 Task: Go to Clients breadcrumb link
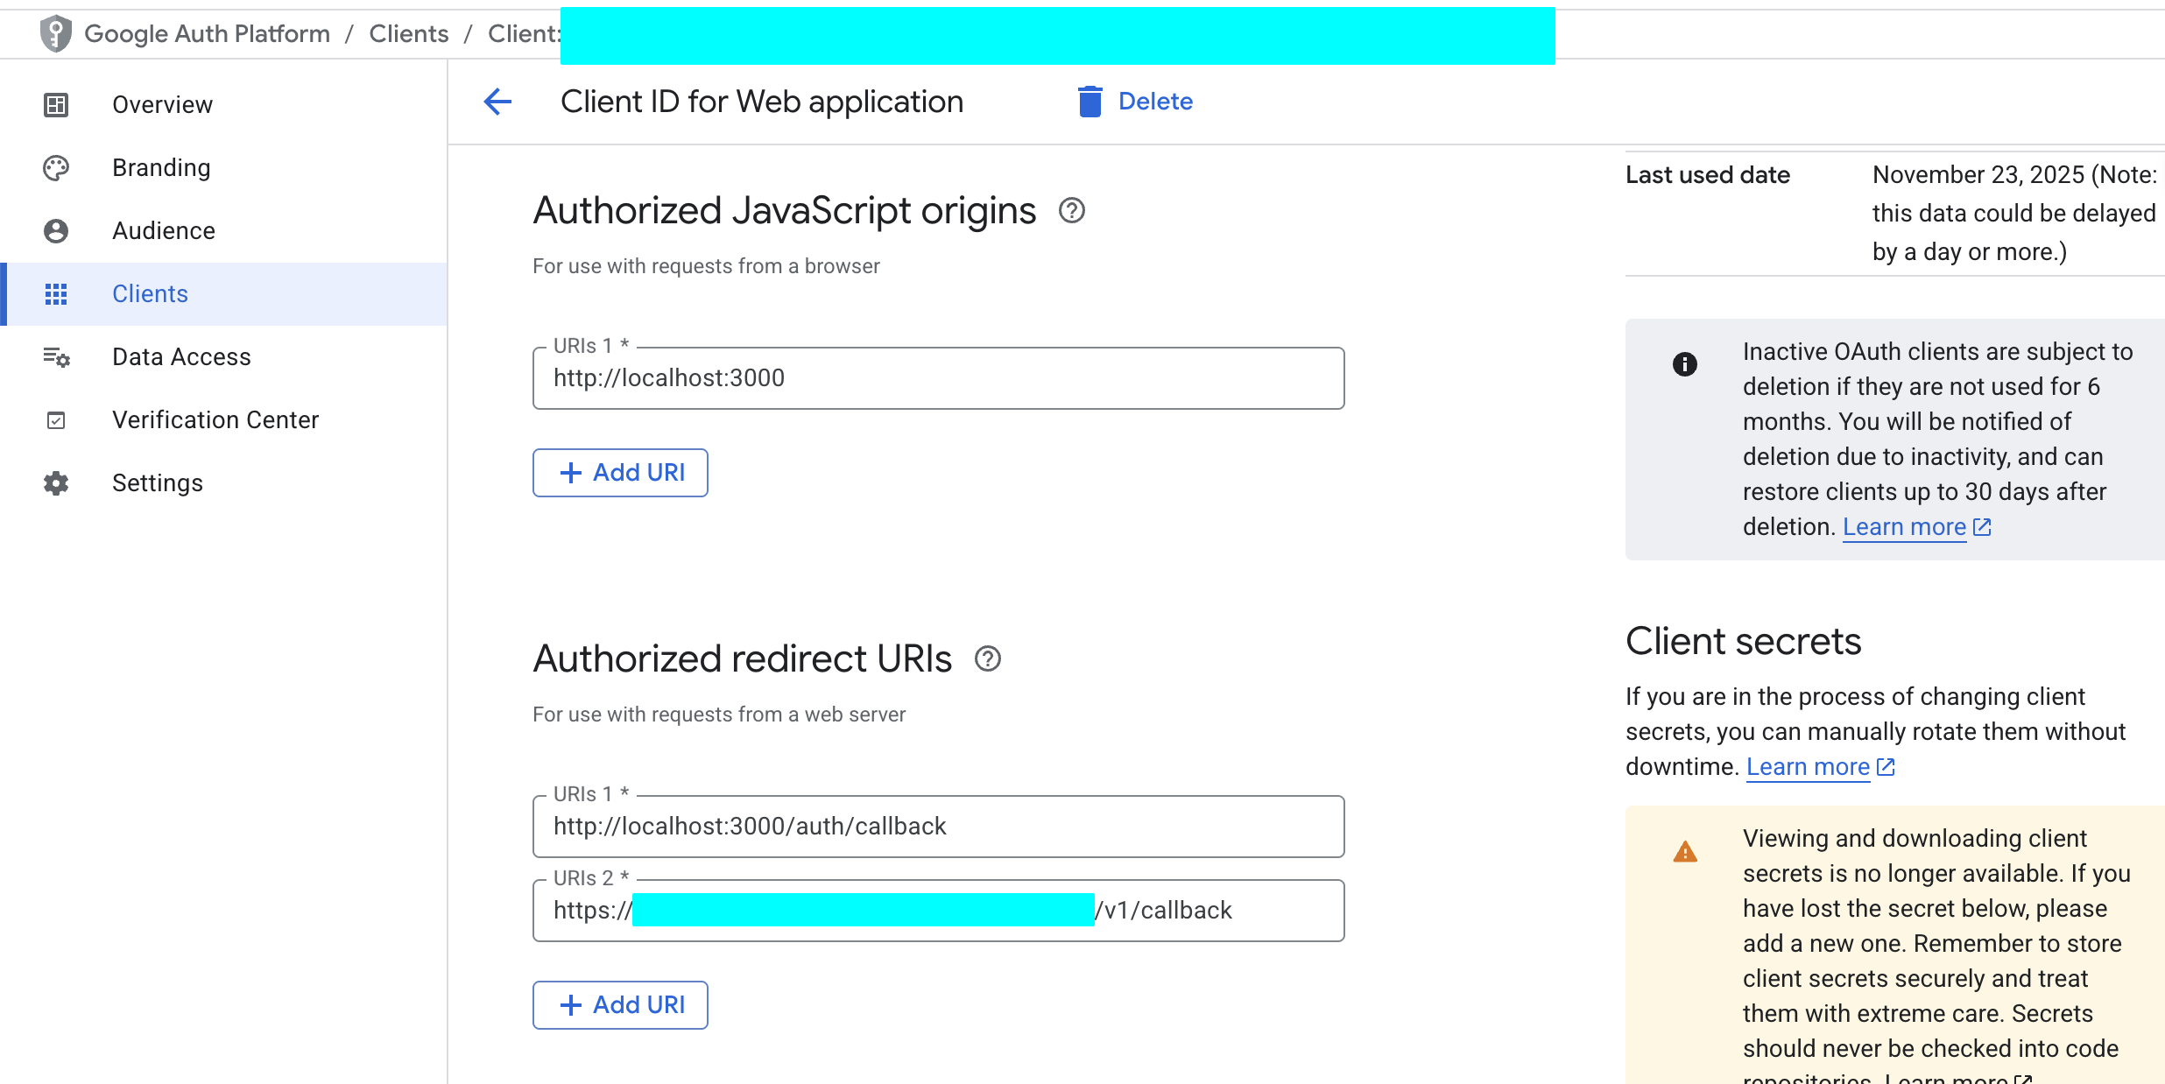[408, 33]
